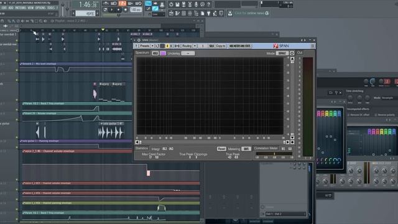Viewport: 398px width, 224px height.
Task: Toggle pattern/song mode switch
Action: pyautogui.click(x=105, y=10)
